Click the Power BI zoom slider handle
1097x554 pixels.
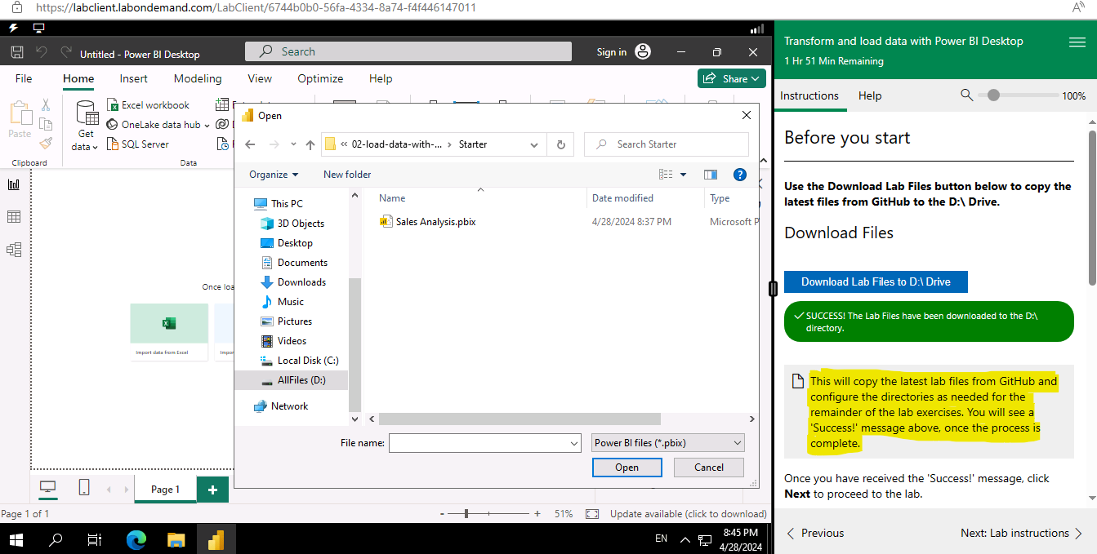coord(466,514)
